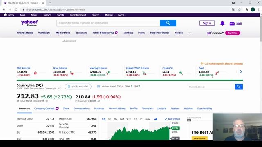This screenshot has height=147, width=262.
Task: Open the News navigation menu
Action: click(141, 33)
